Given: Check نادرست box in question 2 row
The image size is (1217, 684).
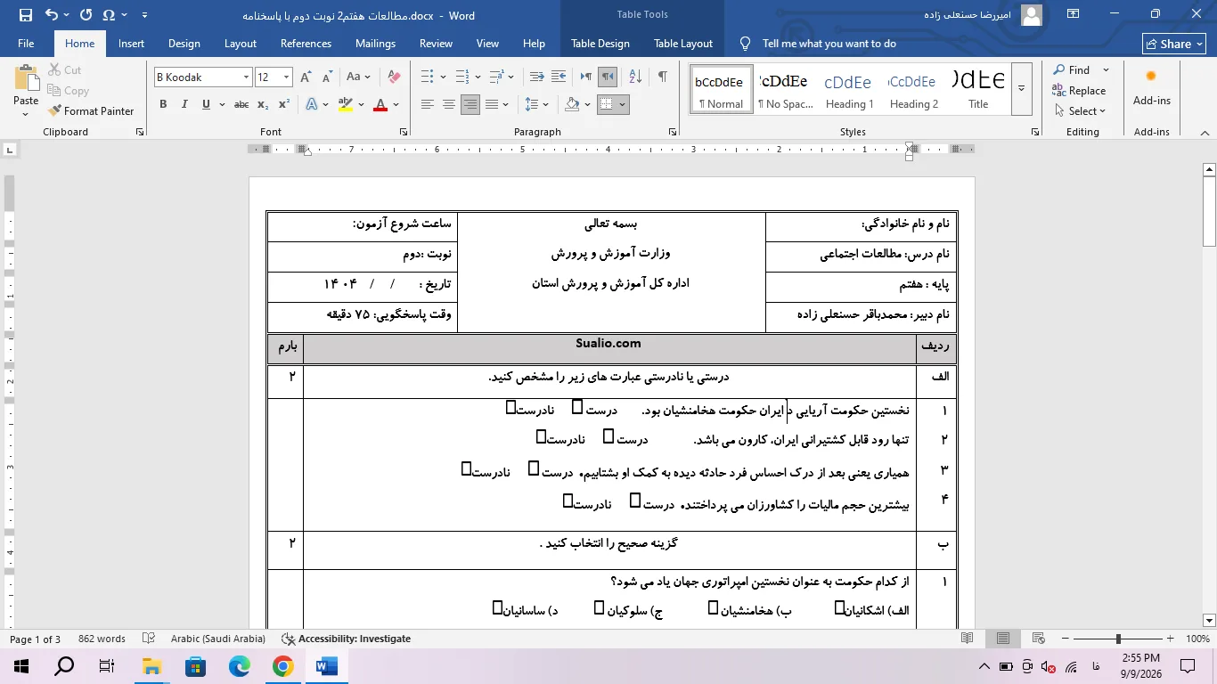Looking at the screenshot, I should [541, 436].
